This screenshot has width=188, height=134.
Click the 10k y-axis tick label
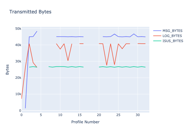tap(18, 94)
